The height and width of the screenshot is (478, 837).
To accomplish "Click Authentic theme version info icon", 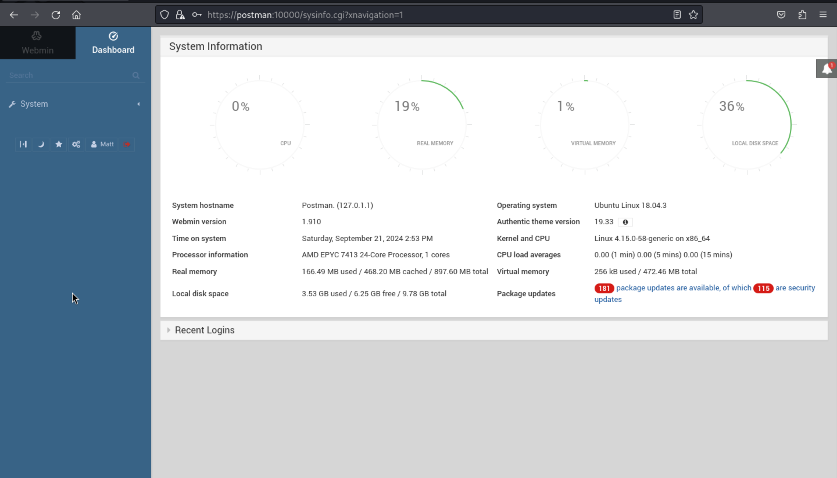I will coord(625,222).
